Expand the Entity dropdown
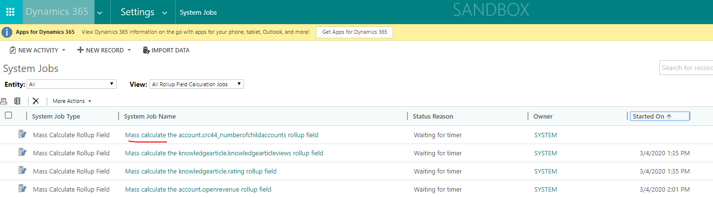713x197 pixels. click(x=71, y=84)
